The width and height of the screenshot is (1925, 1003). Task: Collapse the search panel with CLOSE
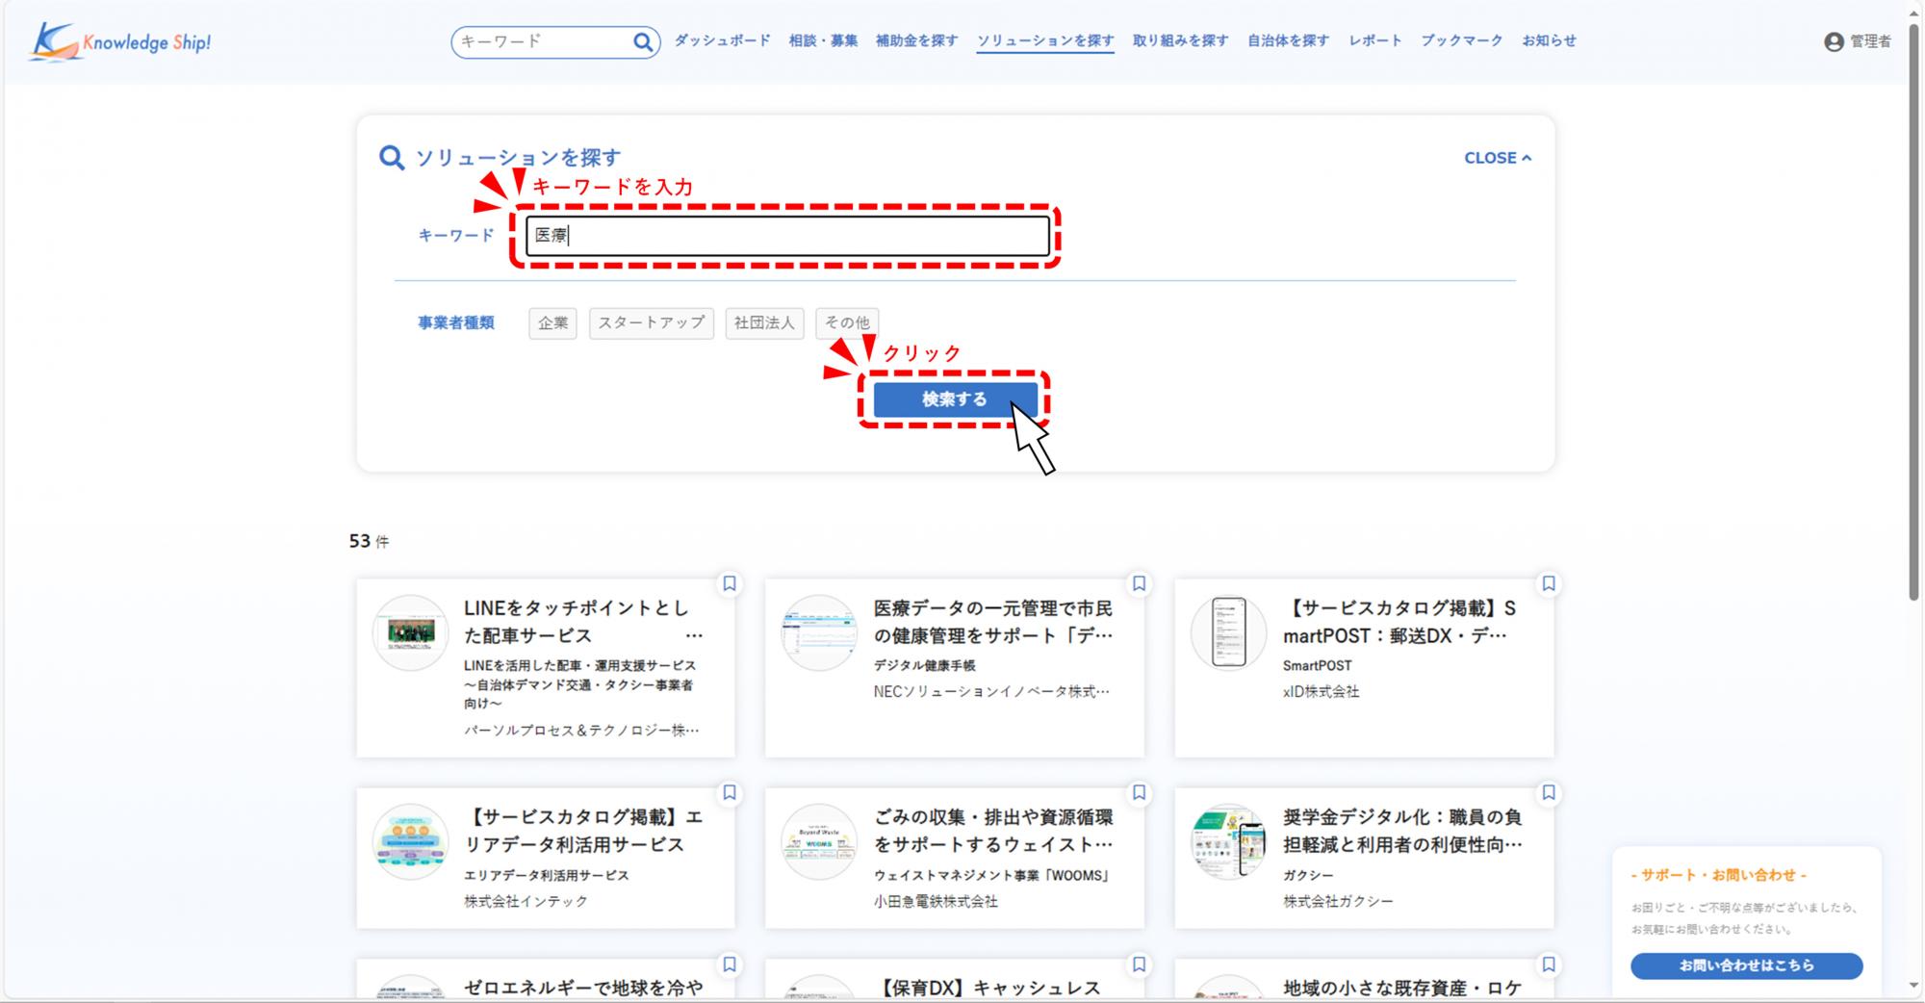coord(1498,158)
